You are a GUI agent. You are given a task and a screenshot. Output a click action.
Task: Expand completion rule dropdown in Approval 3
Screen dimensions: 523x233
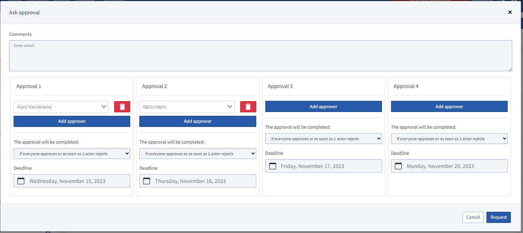(323, 139)
